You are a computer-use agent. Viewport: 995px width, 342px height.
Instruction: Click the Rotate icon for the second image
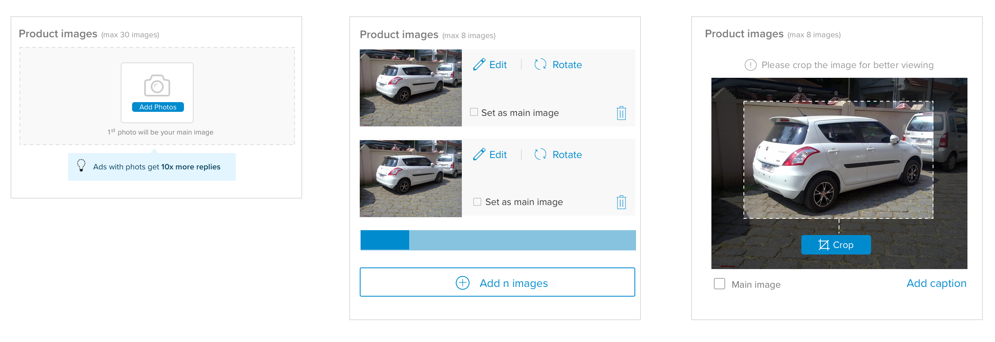[x=539, y=154]
